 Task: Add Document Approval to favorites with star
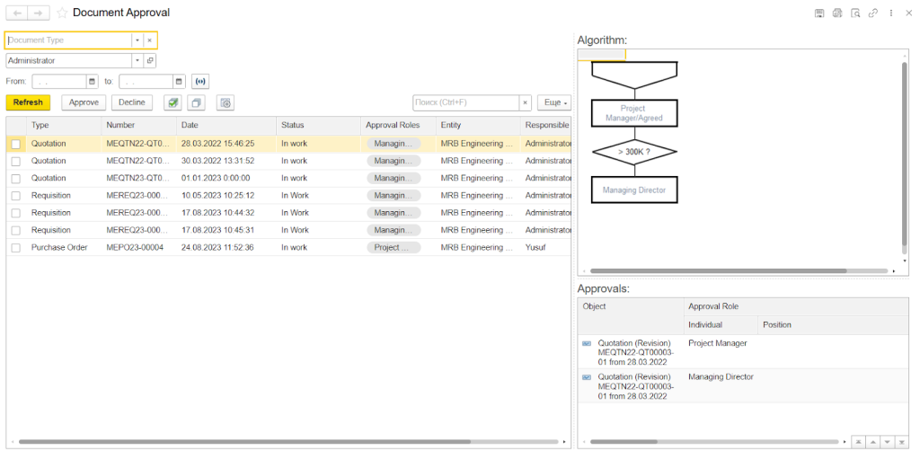[62, 13]
